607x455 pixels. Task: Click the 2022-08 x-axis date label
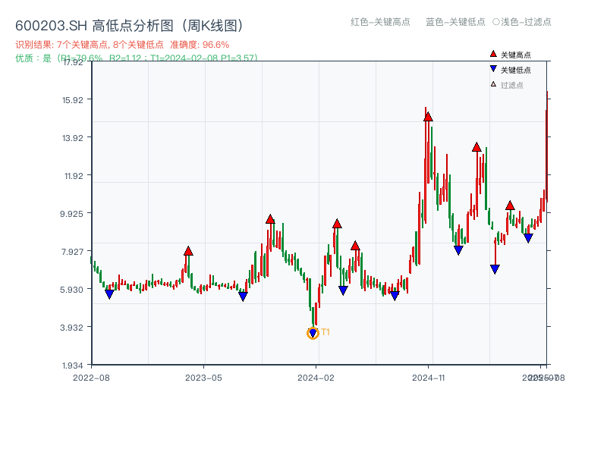[91, 378]
